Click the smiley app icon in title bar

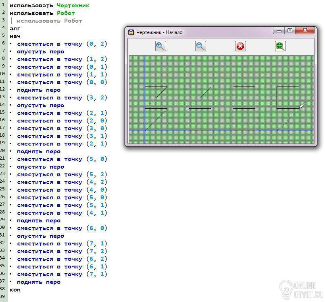(x=131, y=32)
